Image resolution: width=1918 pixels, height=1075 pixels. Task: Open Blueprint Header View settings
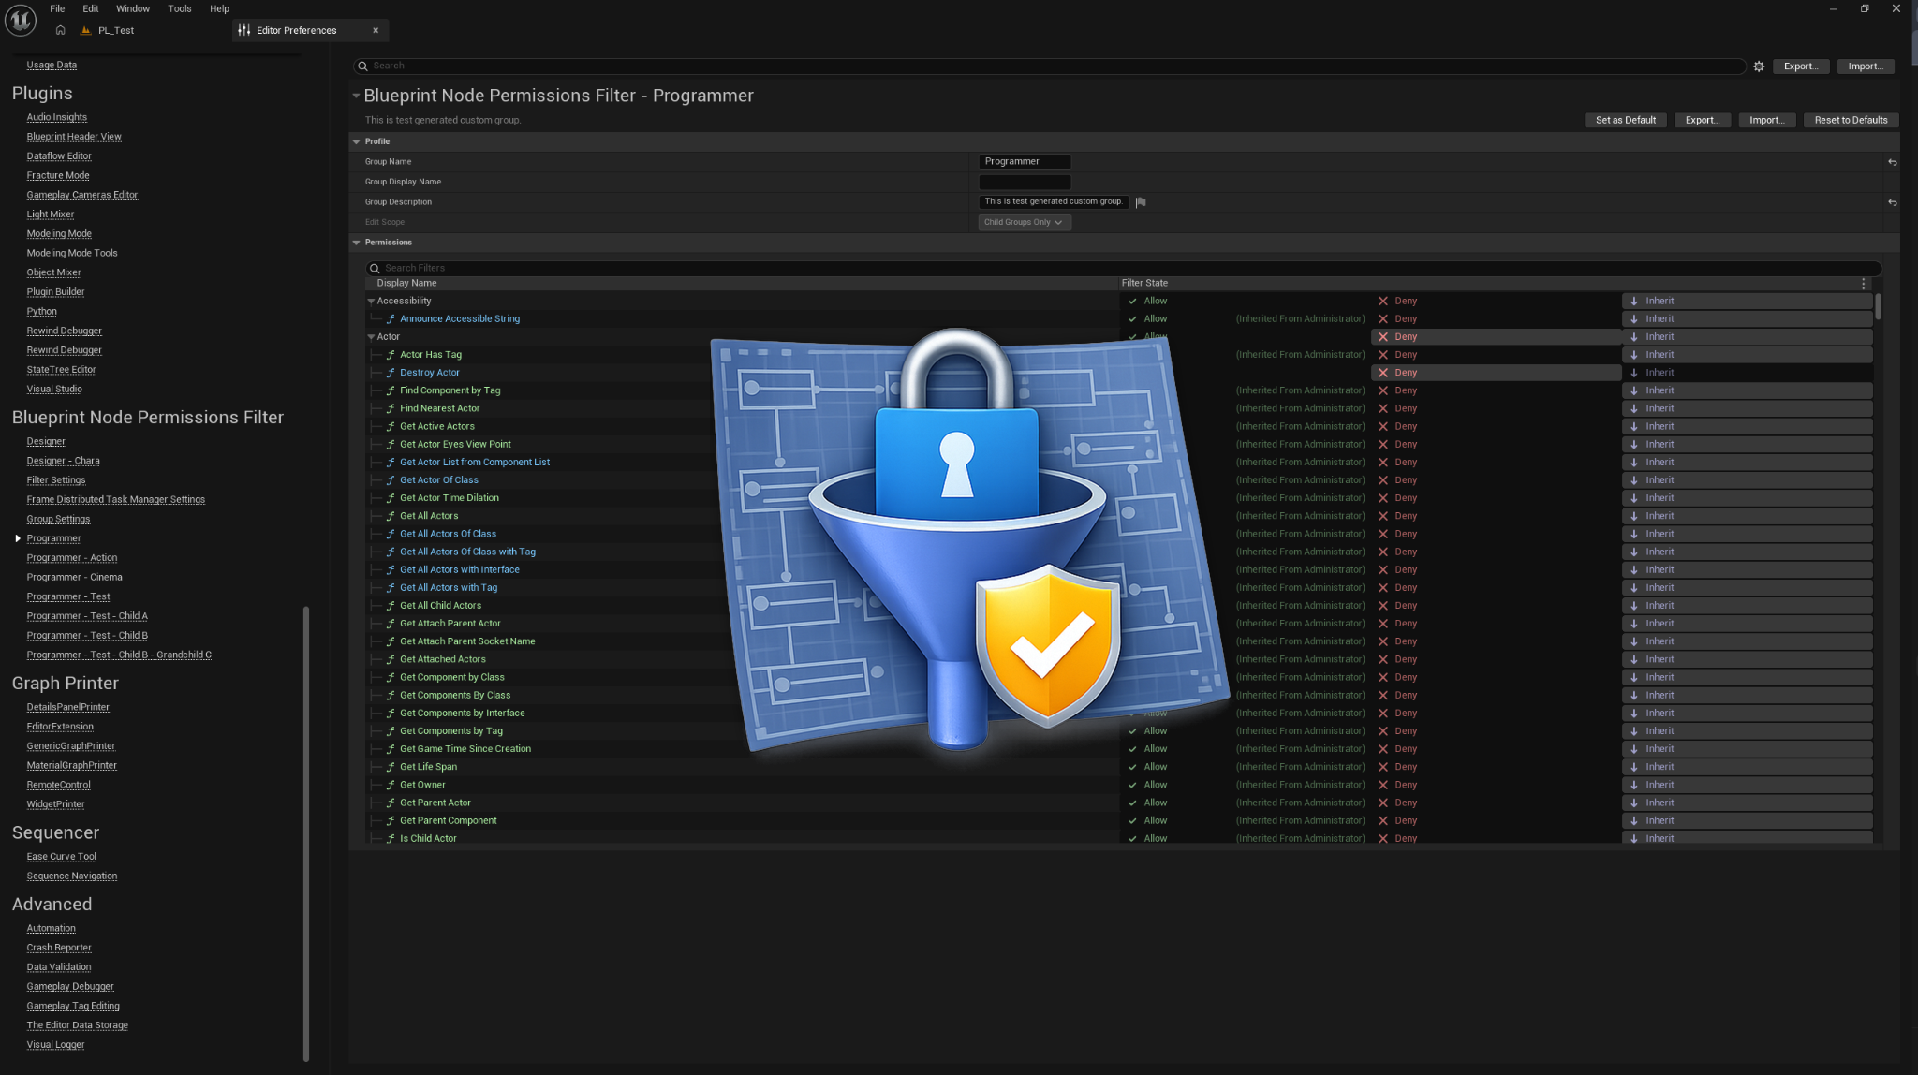[x=74, y=137]
